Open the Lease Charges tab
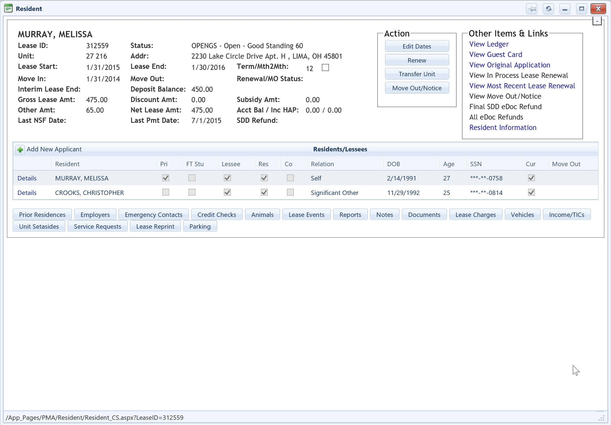 475,215
